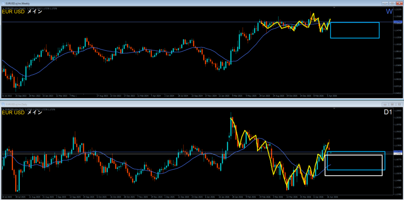Minimize the EURUSD Weekly chart window

coord(385,3)
